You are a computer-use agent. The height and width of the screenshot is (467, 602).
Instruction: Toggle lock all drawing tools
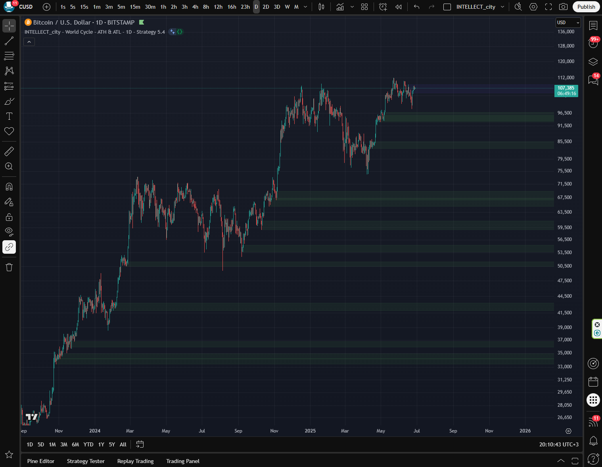click(9, 217)
